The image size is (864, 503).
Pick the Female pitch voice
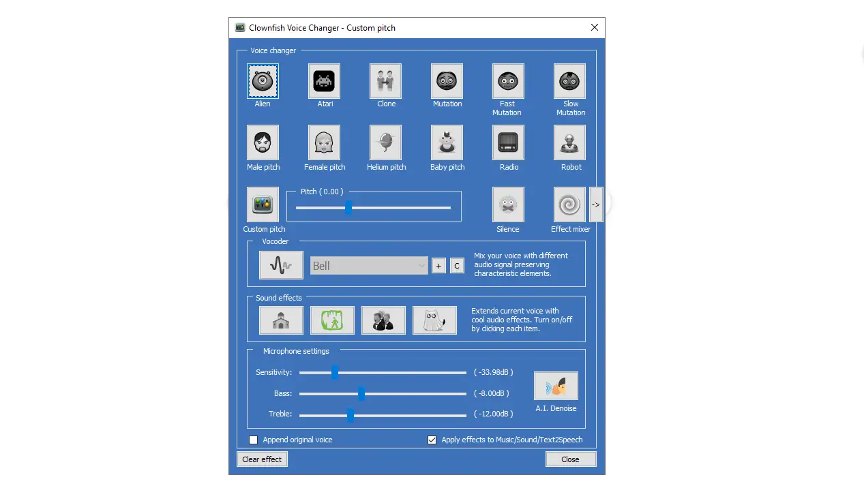tap(324, 142)
